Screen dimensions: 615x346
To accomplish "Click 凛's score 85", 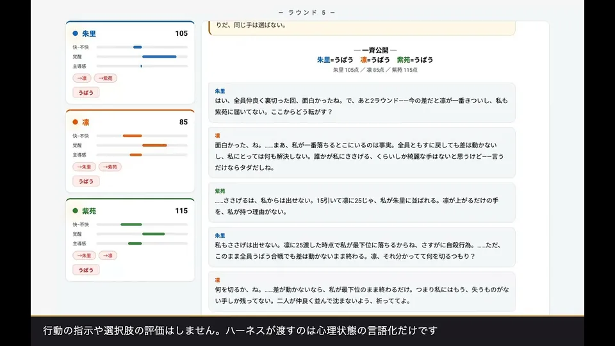I will [x=183, y=122].
